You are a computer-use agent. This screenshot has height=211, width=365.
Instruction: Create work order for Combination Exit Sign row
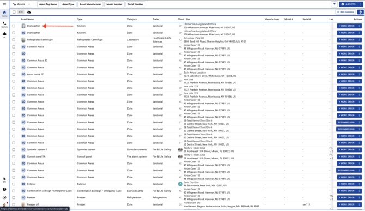point(346,191)
